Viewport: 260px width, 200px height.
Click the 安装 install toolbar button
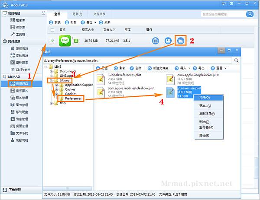pyautogui.click(x=55, y=22)
